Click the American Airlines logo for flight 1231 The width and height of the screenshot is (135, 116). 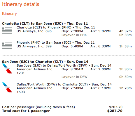7,69
